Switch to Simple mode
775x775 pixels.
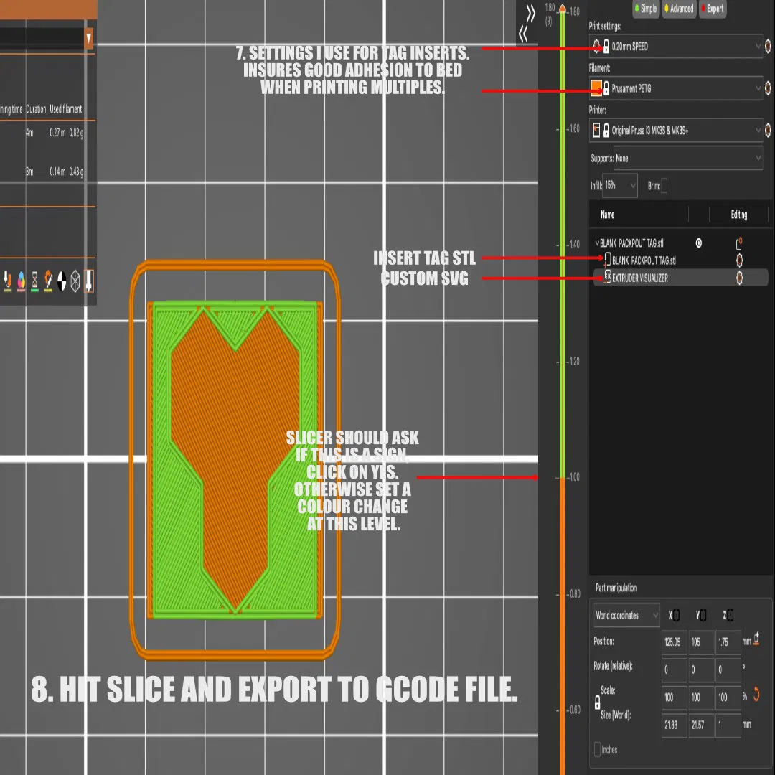(646, 9)
